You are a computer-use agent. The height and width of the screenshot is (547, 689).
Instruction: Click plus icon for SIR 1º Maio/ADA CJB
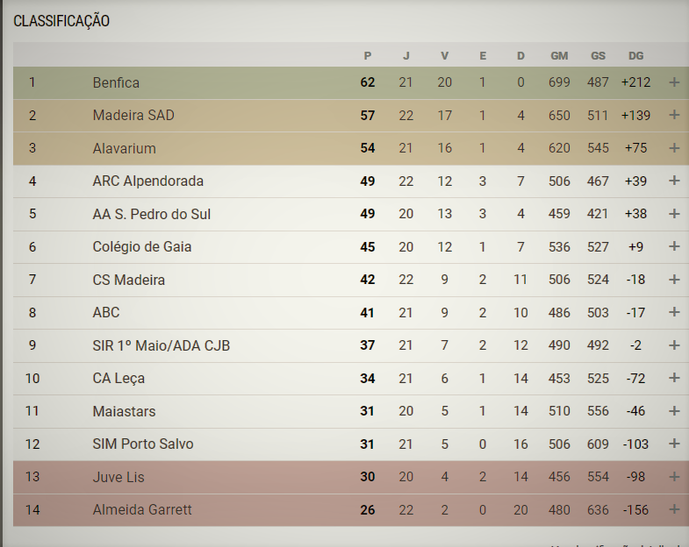click(674, 345)
